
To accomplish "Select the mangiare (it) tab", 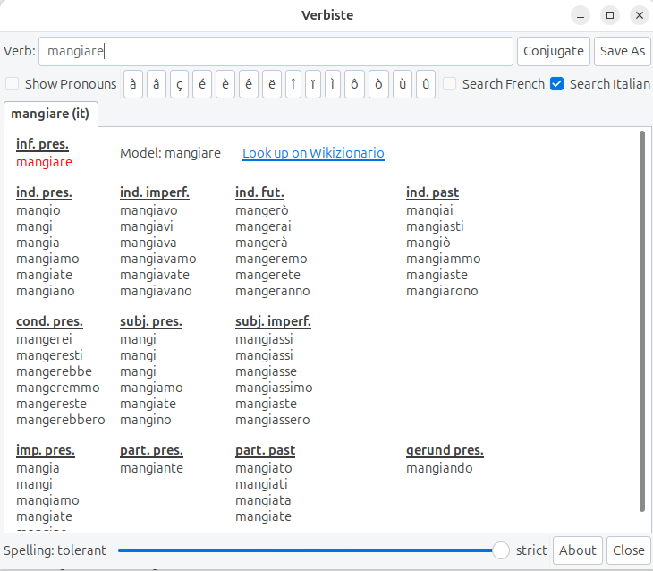I will click(51, 114).
